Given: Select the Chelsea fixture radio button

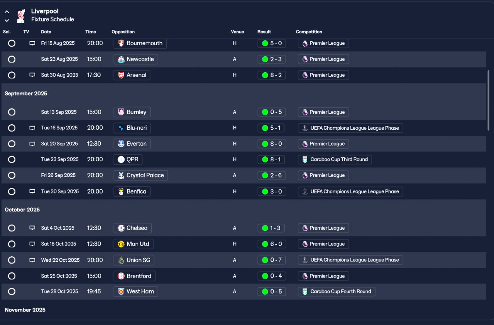Looking at the screenshot, I should coord(12,228).
